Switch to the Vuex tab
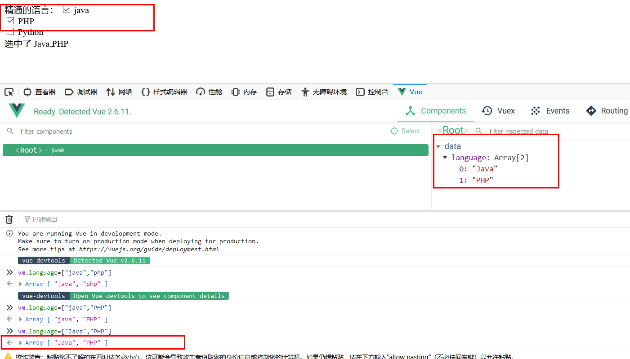 (x=498, y=111)
